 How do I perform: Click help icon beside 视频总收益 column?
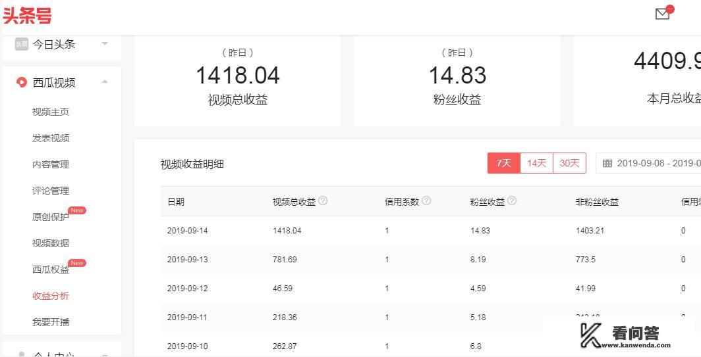click(323, 201)
